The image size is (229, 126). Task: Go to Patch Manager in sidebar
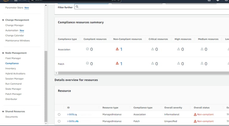[x=13, y=94]
